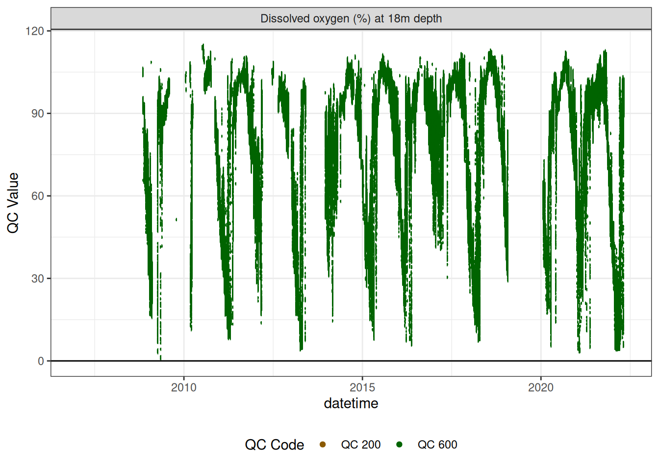Click the highest data cluster just after 2010
This screenshot has height=470, width=659.
pos(203,47)
